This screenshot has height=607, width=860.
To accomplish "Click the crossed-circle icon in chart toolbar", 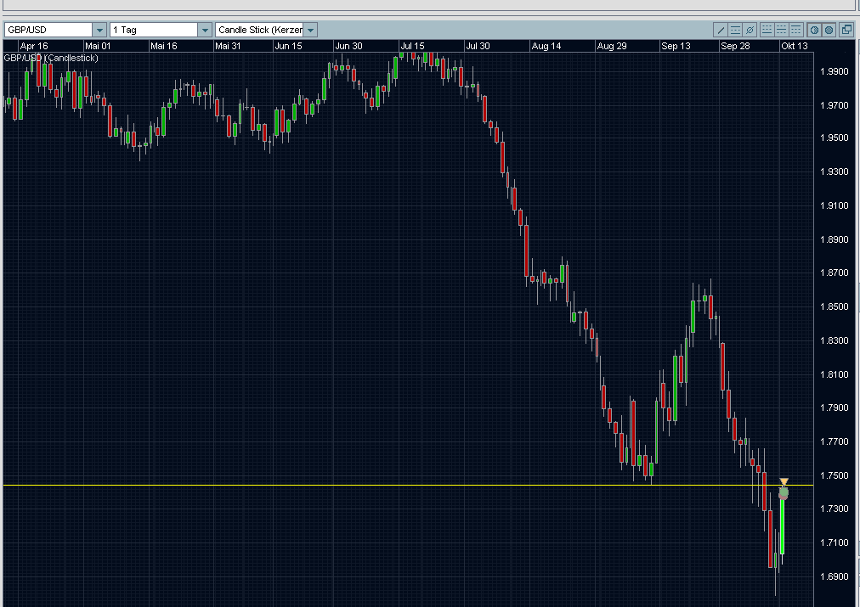I will tap(749, 30).
